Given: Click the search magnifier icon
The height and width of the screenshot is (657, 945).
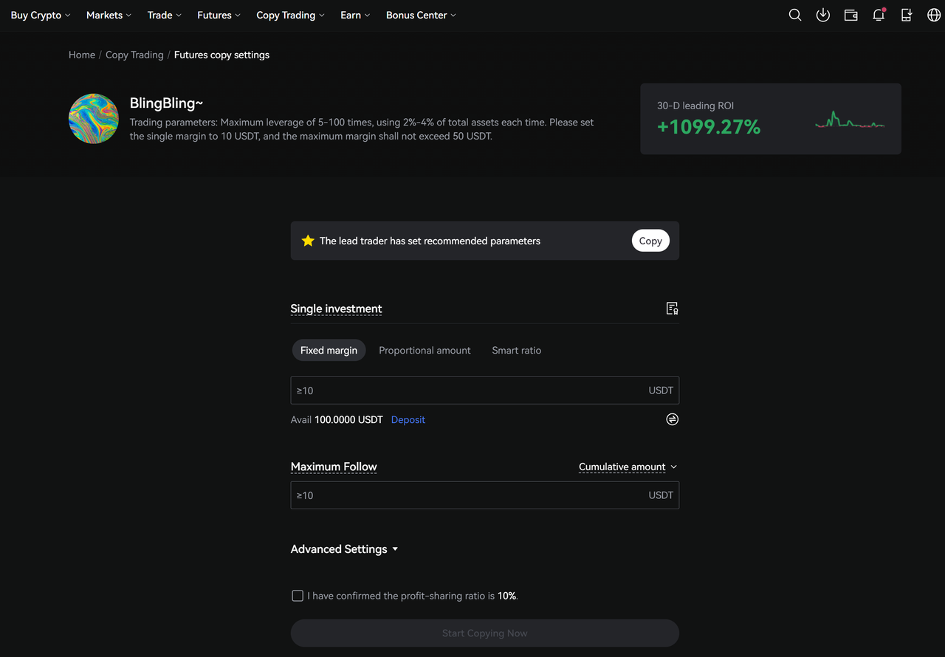Looking at the screenshot, I should pos(795,15).
